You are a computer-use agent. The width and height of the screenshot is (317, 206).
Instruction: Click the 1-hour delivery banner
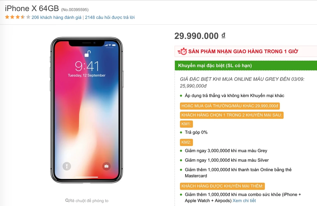243,51
